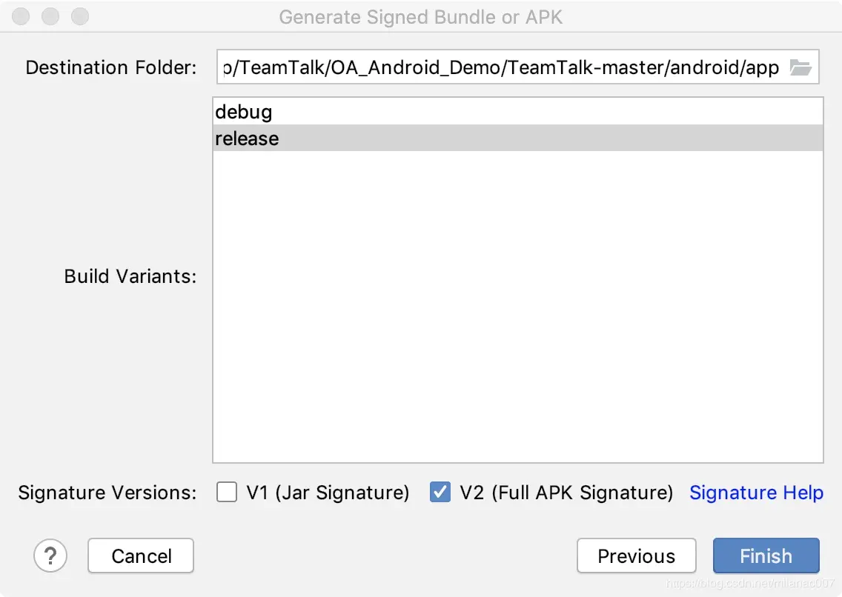Click the 'Destination Folder:' label

(111, 68)
